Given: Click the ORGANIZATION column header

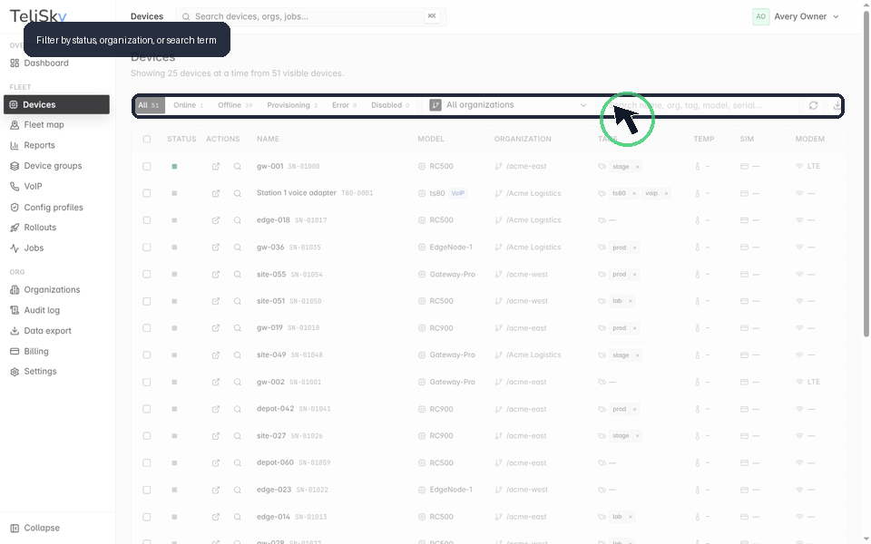Looking at the screenshot, I should pyautogui.click(x=523, y=140).
